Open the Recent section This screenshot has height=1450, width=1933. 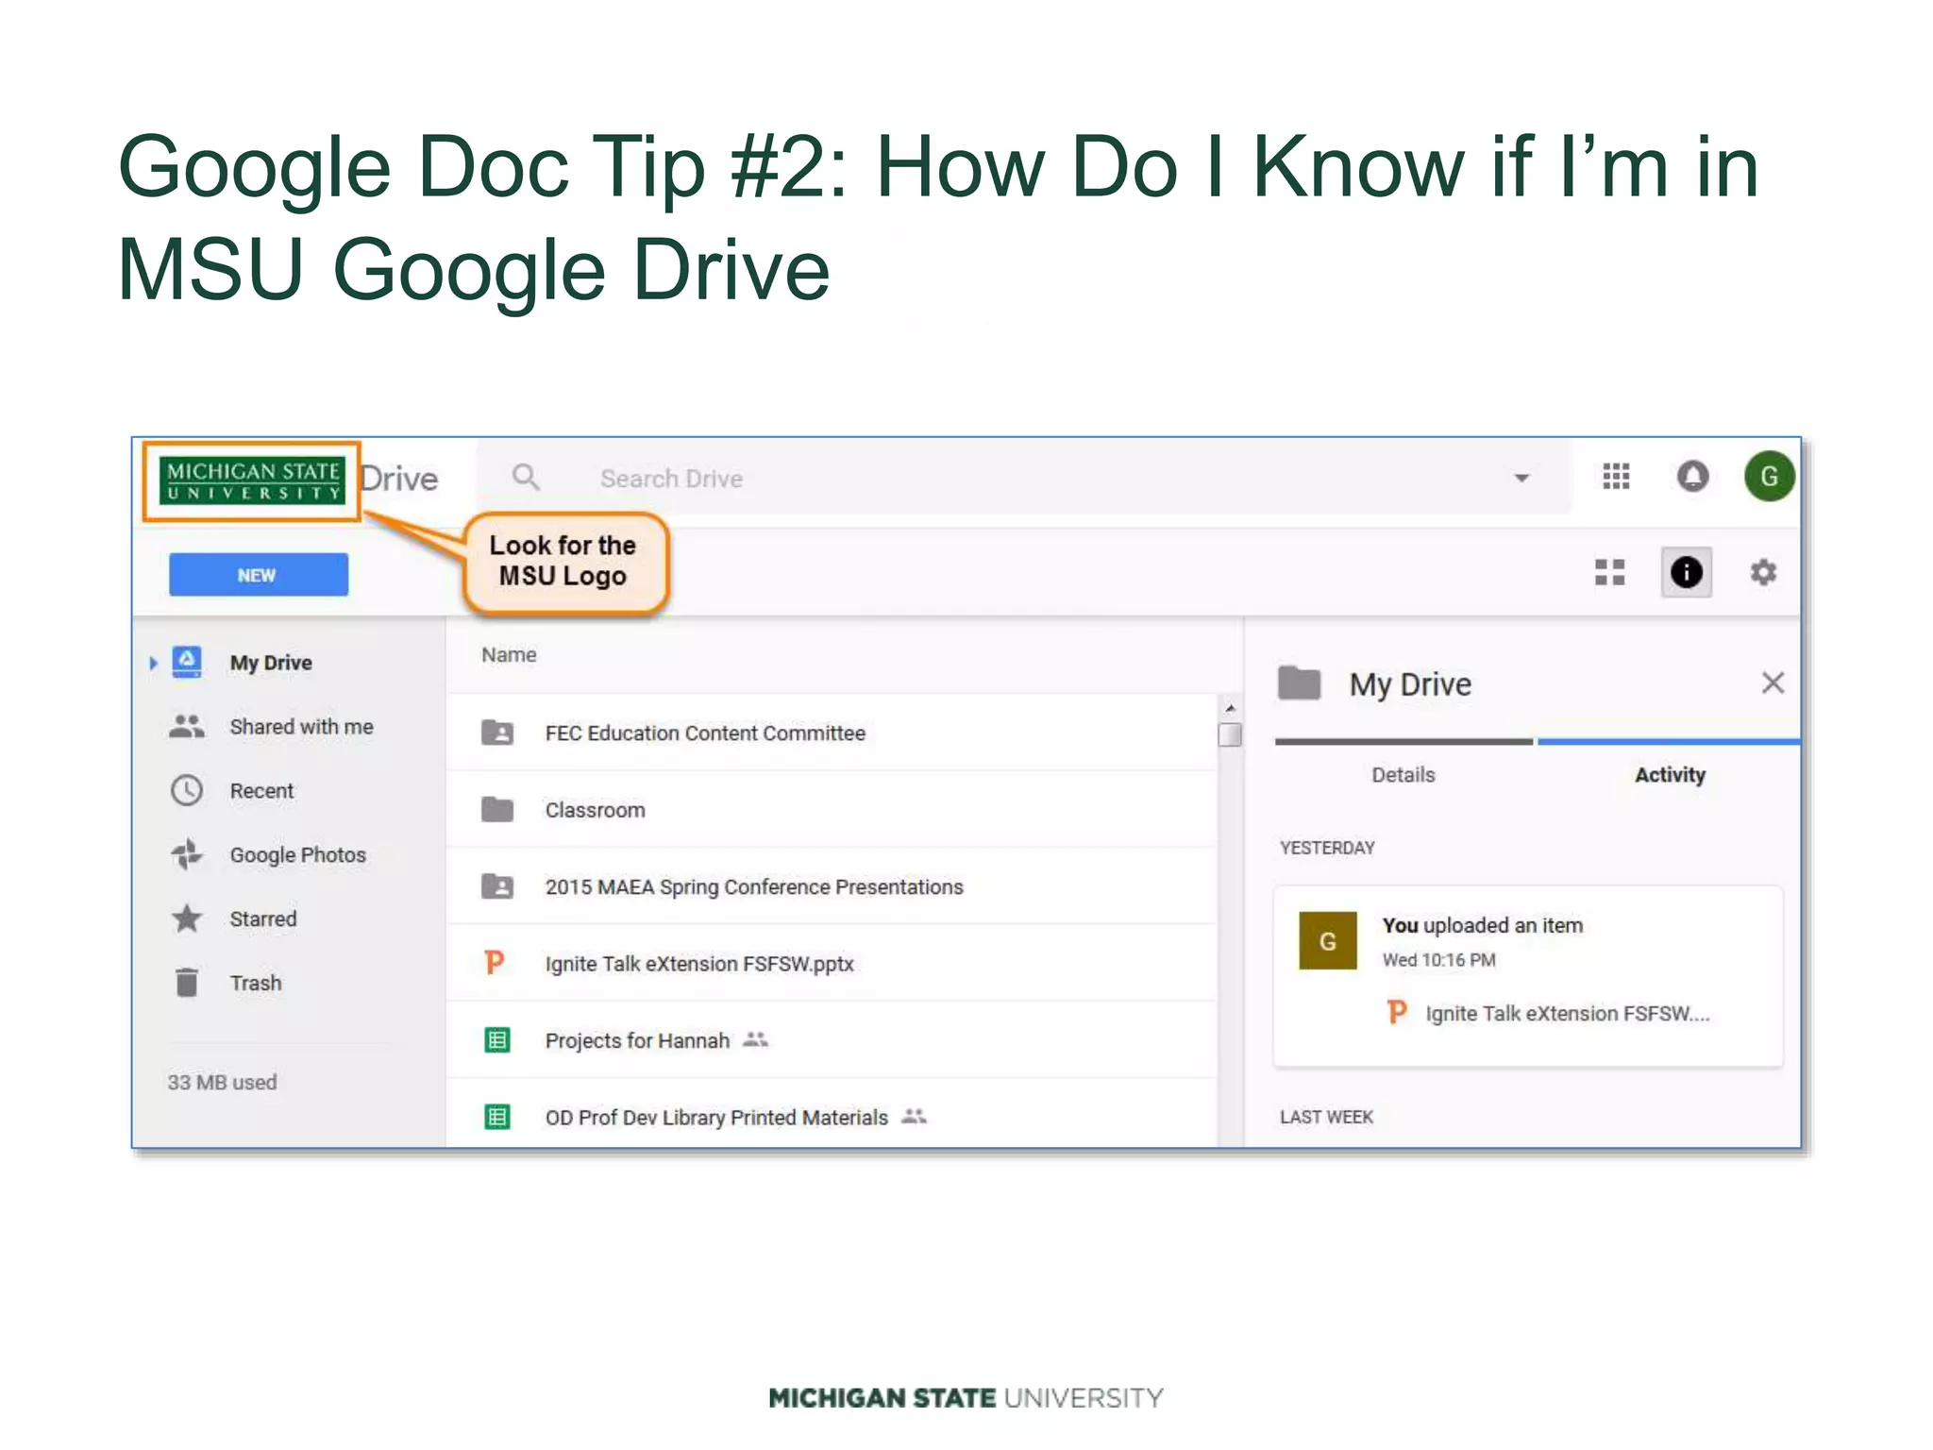pyautogui.click(x=261, y=790)
